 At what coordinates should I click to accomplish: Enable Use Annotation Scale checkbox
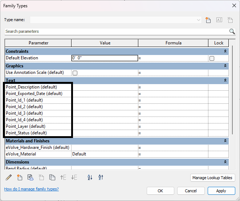(x=75, y=73)
